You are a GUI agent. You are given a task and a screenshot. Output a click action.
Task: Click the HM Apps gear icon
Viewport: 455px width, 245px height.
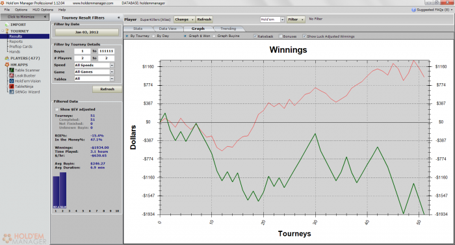pos(6,64)
